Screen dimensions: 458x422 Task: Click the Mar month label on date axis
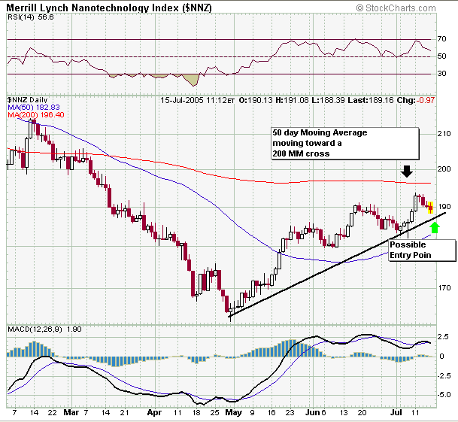pyautogui.click(x=71, y=412)
